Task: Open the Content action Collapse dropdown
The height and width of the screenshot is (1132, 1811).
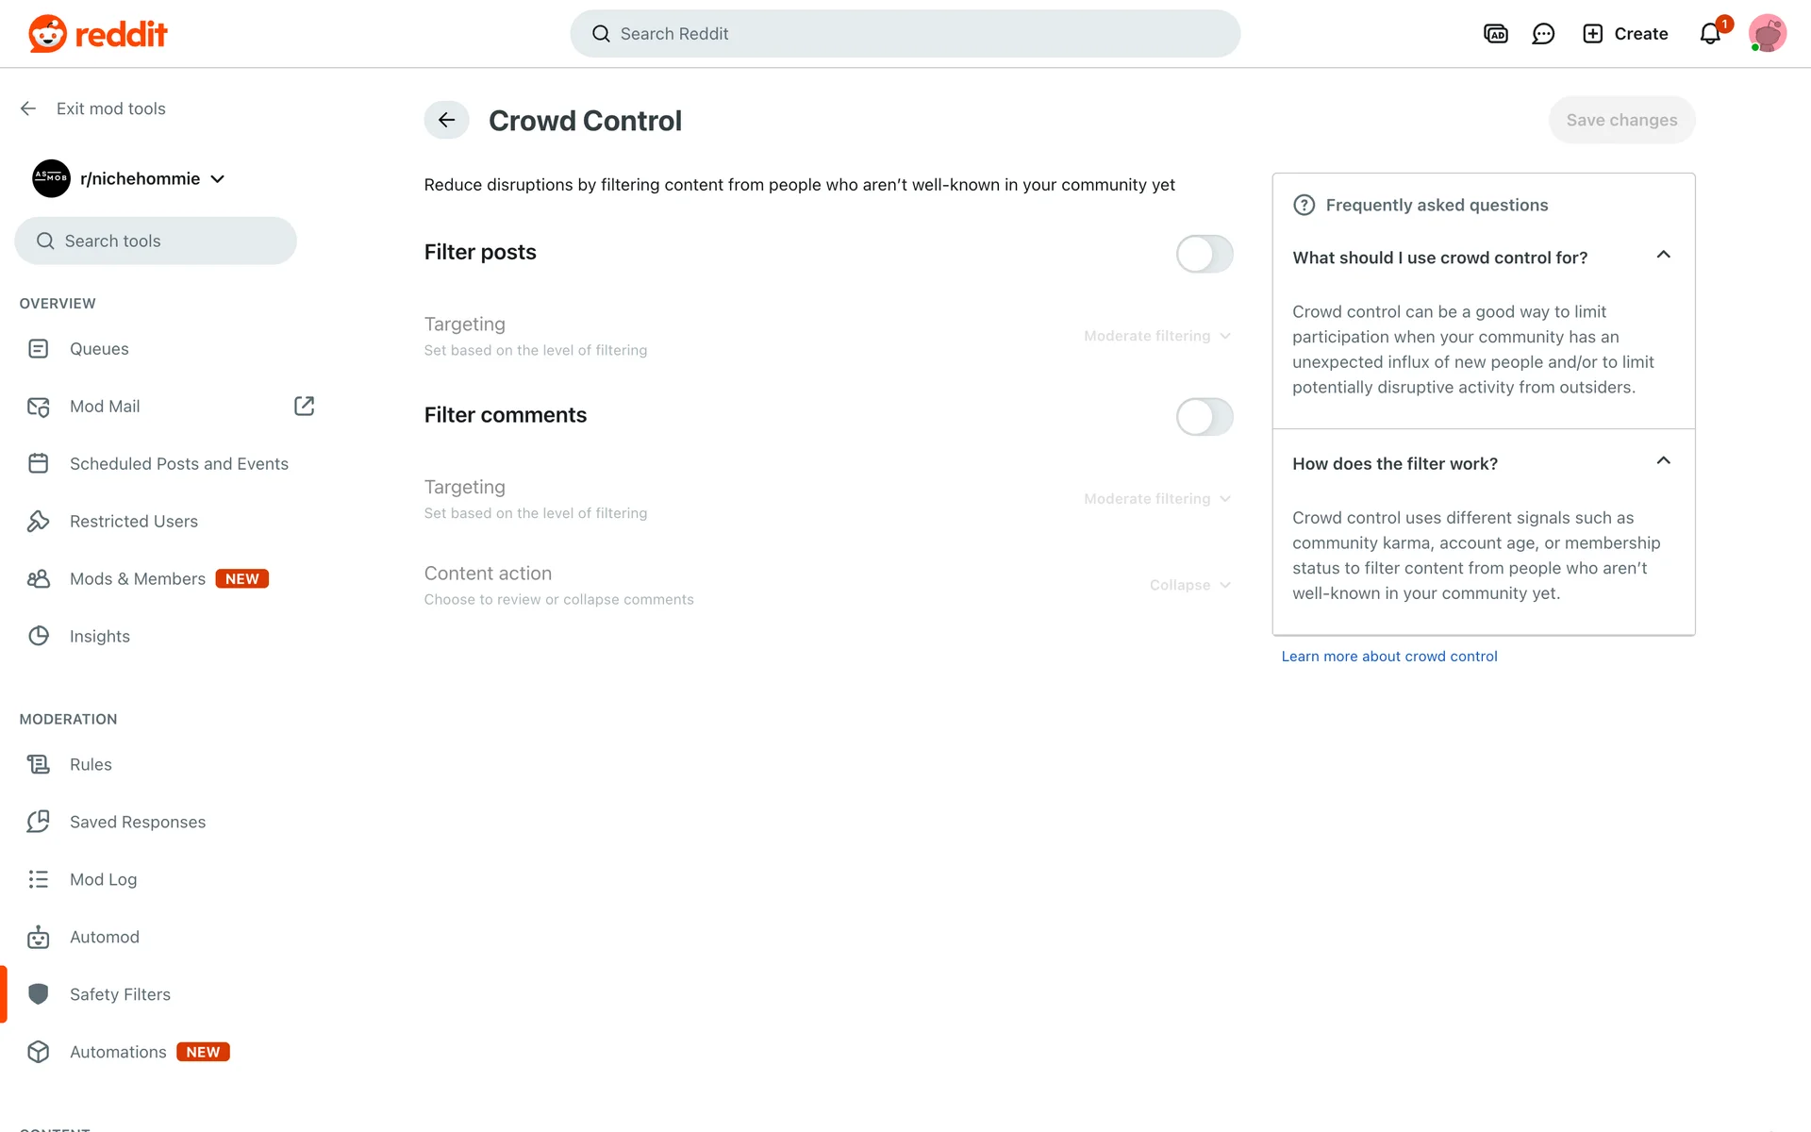Action: coord(1189,586)
